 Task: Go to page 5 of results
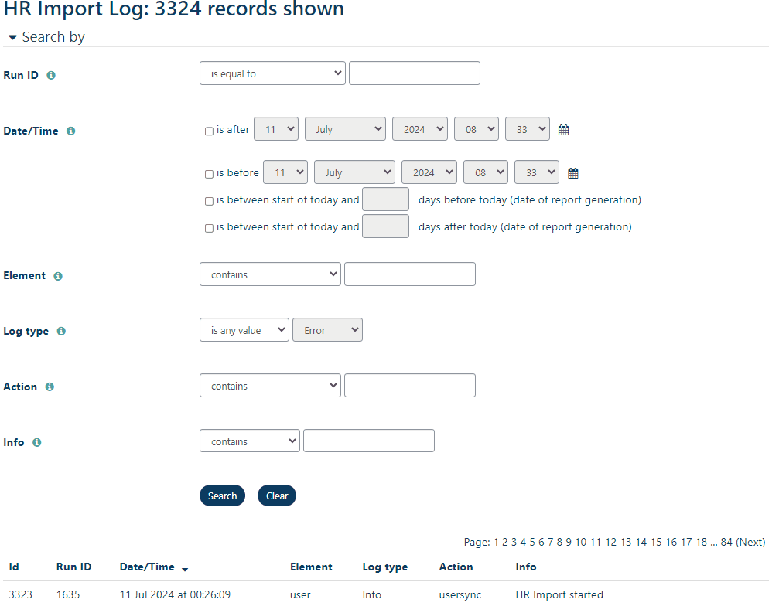(532, 543)
